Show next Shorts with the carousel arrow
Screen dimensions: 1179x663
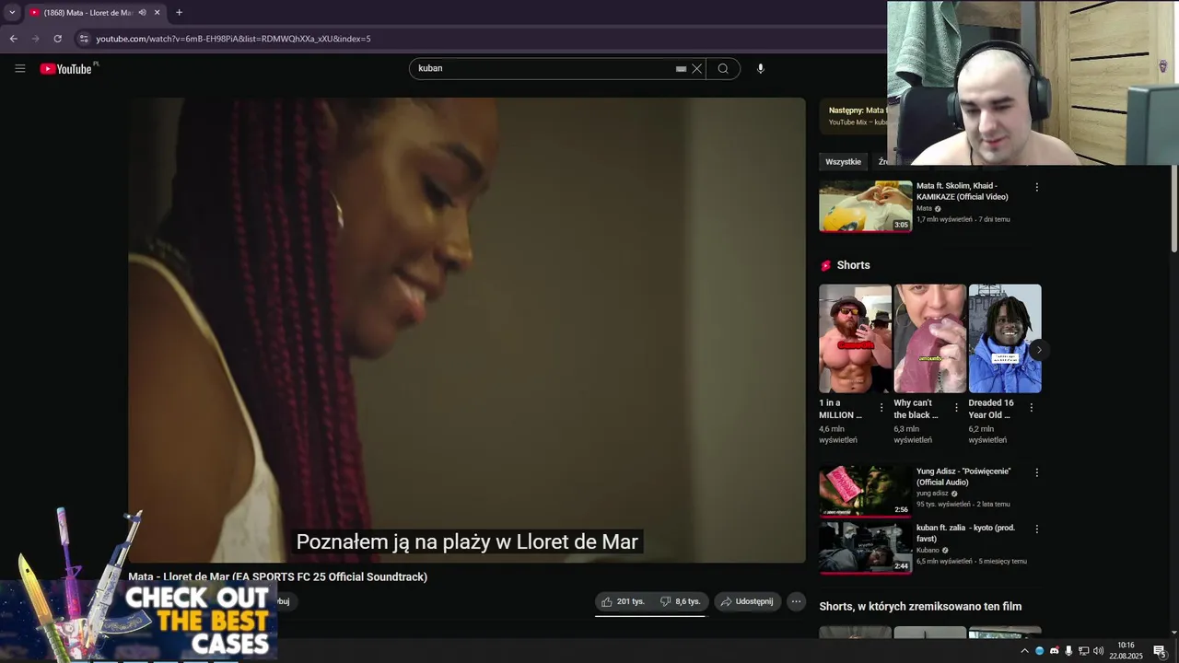(x=1038, y=350)
